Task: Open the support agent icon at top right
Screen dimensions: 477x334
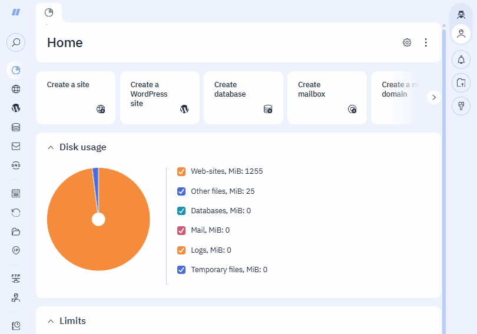Action: [461, 14]
